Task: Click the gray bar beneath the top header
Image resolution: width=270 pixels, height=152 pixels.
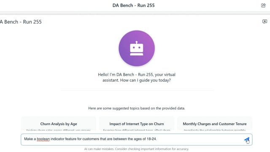Action: coord(135,13)
